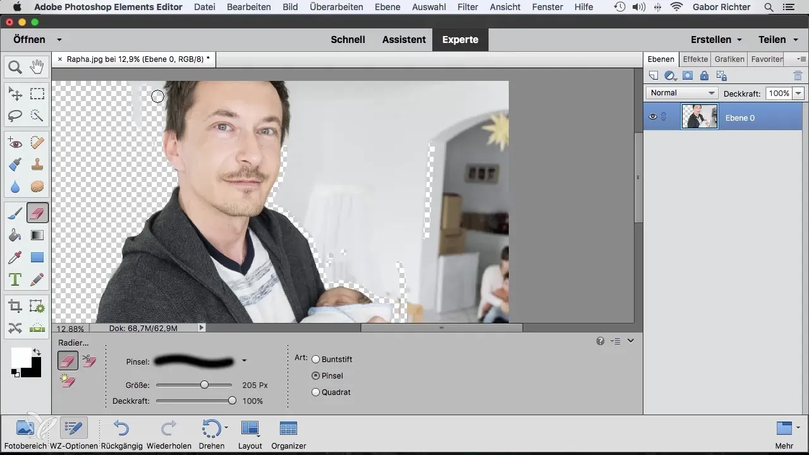Screen dimensions: 809x455
Task: Lock transparent pixels of the layer
Action: click(721, 76)
